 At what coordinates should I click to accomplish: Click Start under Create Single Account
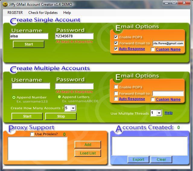point(29,44)
